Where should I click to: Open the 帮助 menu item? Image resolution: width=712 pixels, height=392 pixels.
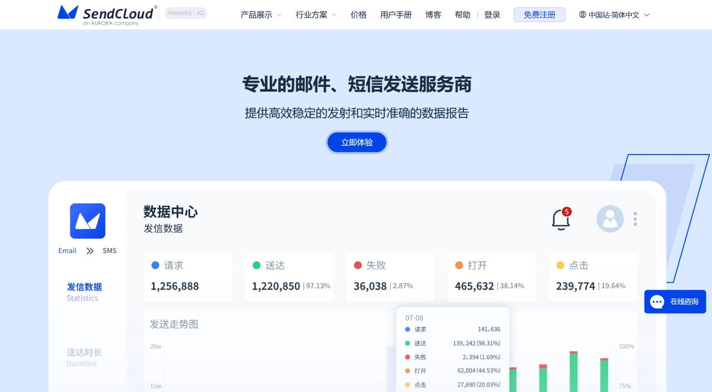(x=463, y=15)
